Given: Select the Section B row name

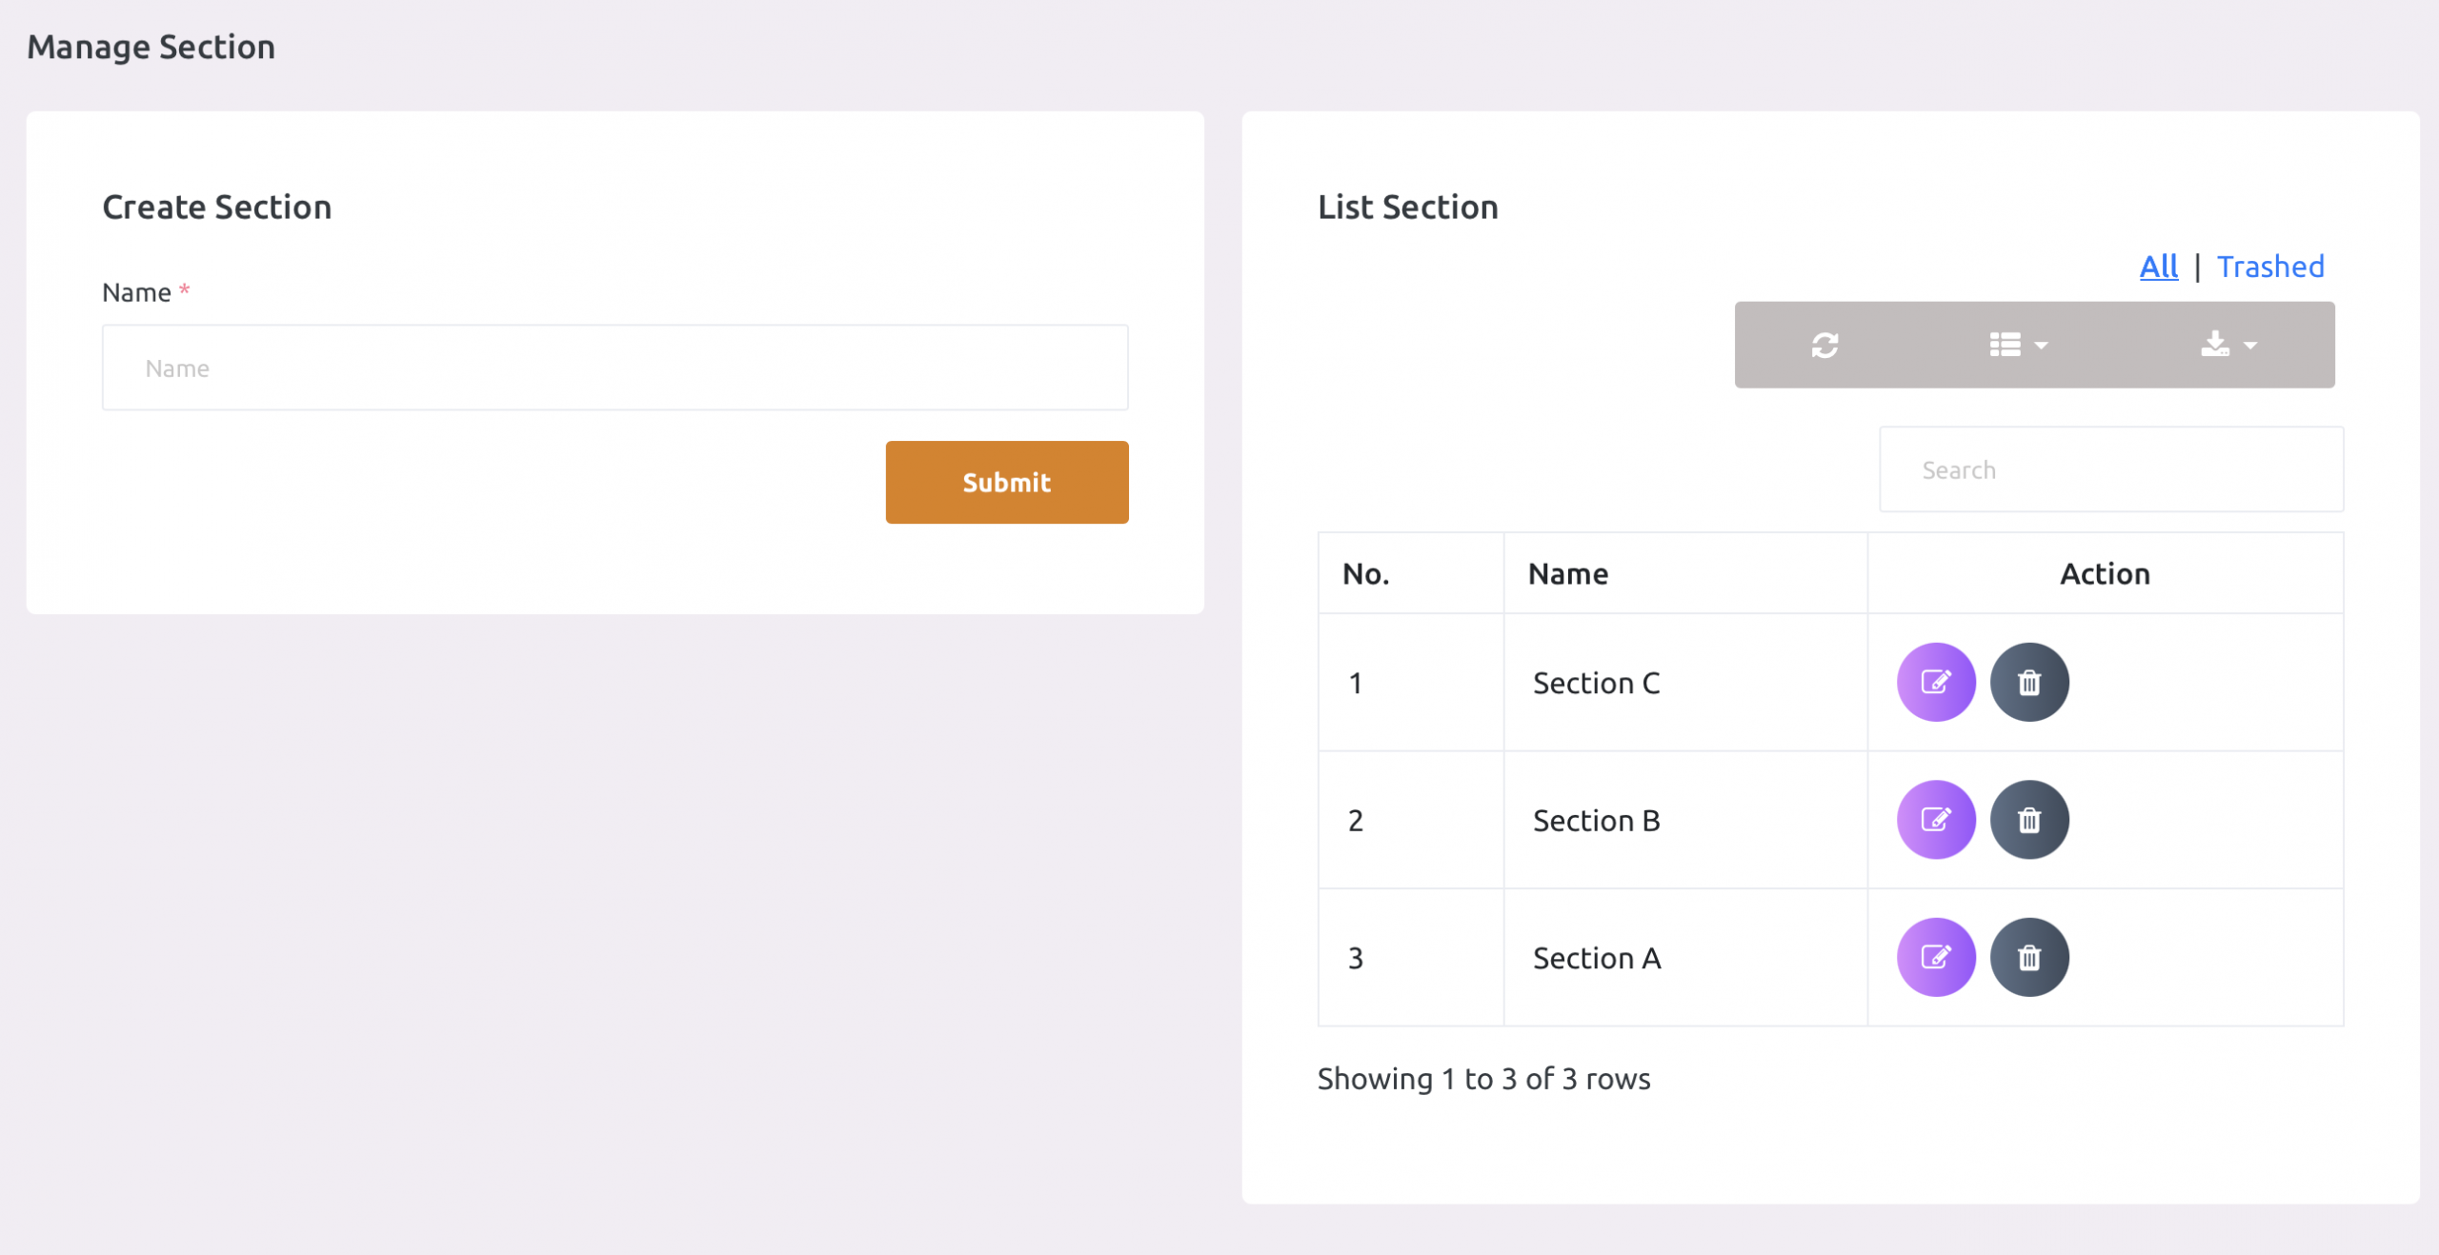Looking at the screenshot, I should pos(1596,821).
